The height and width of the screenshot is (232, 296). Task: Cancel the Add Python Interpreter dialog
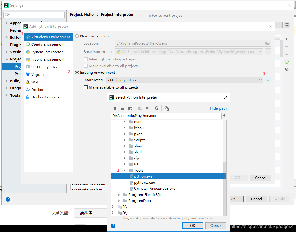point(261,178)
